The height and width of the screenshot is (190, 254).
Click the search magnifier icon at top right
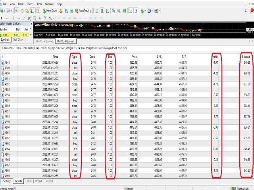[246, 11]
